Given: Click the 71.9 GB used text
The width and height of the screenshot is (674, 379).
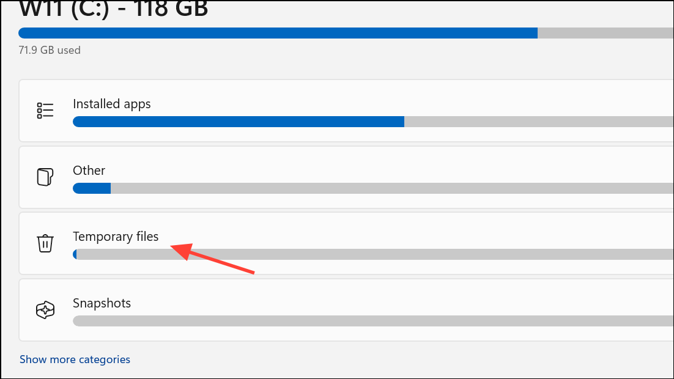Looking at the screenshot, I should click(x=50, y=50).
